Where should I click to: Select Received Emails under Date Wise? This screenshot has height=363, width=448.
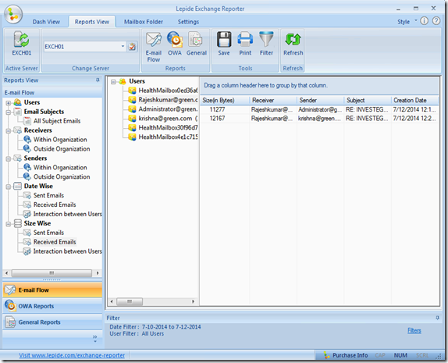[55, 205]
